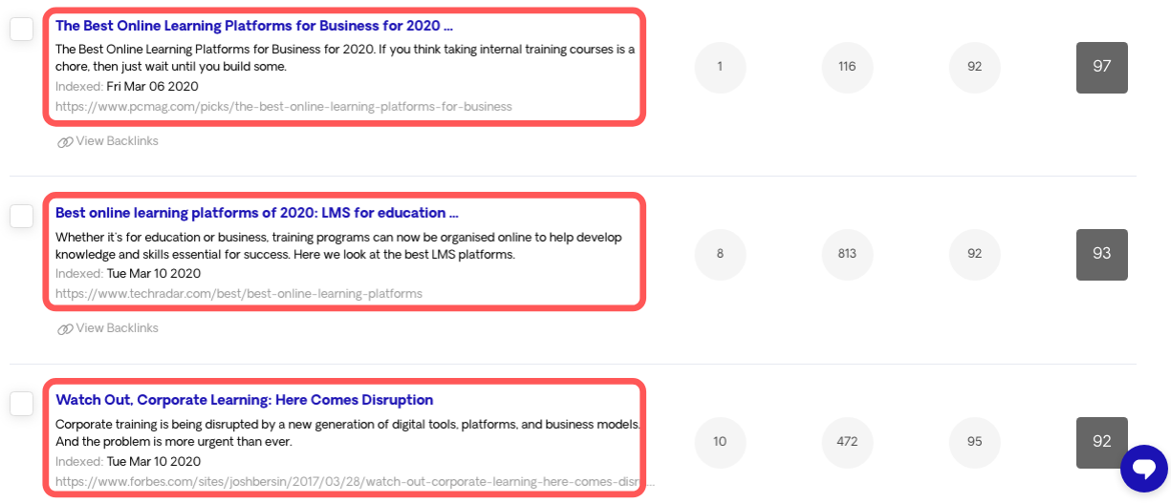Click the 'Fri Mar 06 2020' indexed date
The height and width of the screenshot is (503, 1171).
pos(152,86)
